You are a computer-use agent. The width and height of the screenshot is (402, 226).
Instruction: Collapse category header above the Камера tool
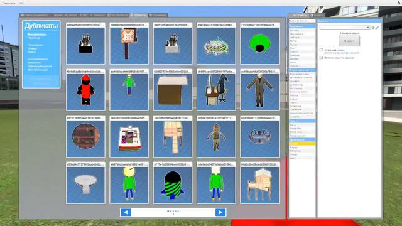tap(302, 139)
